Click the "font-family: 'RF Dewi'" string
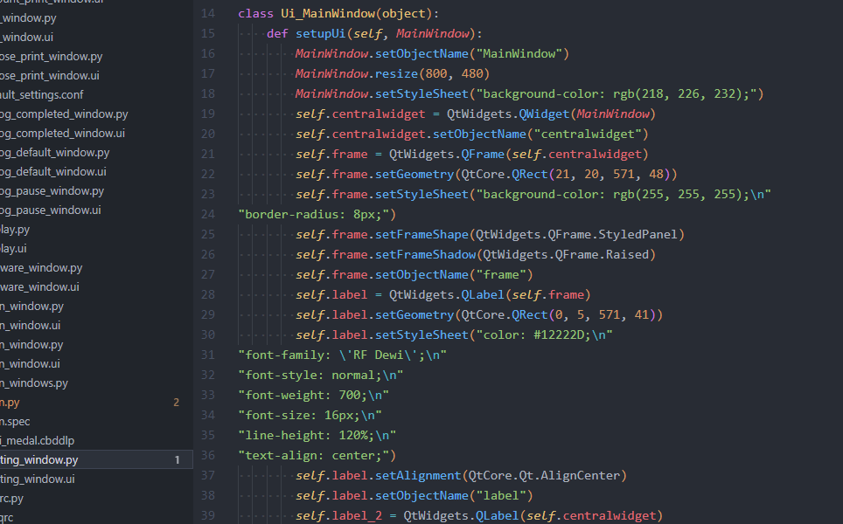Image resolution: width=843 pixels, height=524 pixels. pos(343,355)
